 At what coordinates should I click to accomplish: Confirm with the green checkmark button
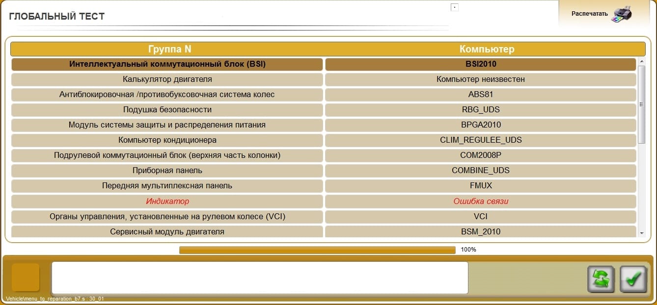[x=633, y=279]
